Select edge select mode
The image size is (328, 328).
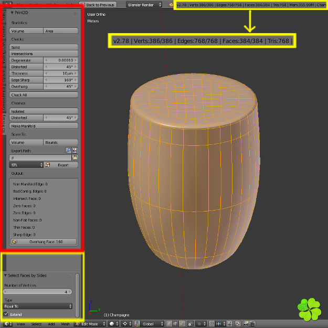click(x=175, y=324)
